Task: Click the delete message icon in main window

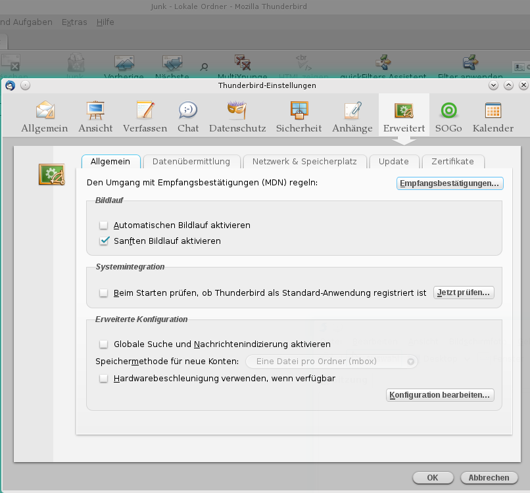Action: pos(11,62)
